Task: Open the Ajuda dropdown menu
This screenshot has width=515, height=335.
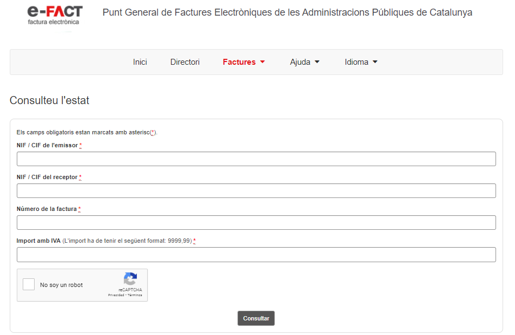Action: point(305,62)
